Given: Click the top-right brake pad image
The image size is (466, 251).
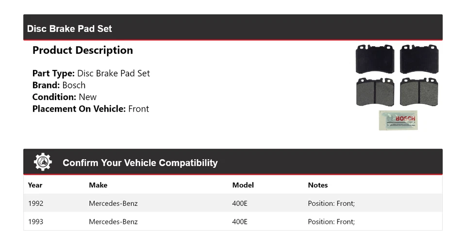Looking at the screenshot, I should [419, 59].
